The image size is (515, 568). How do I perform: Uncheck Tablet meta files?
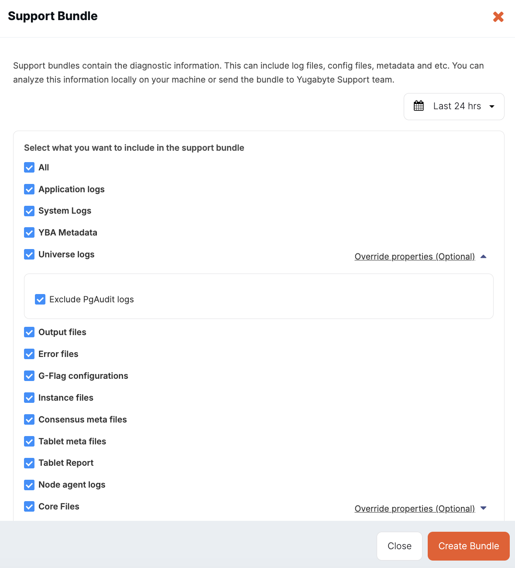(x=29, y=441)
